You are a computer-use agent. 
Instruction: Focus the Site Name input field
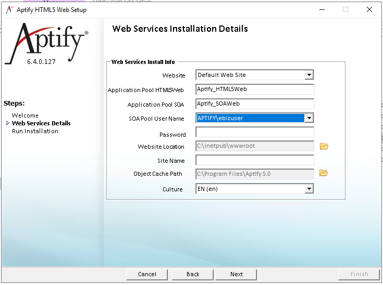coord(254,160)
